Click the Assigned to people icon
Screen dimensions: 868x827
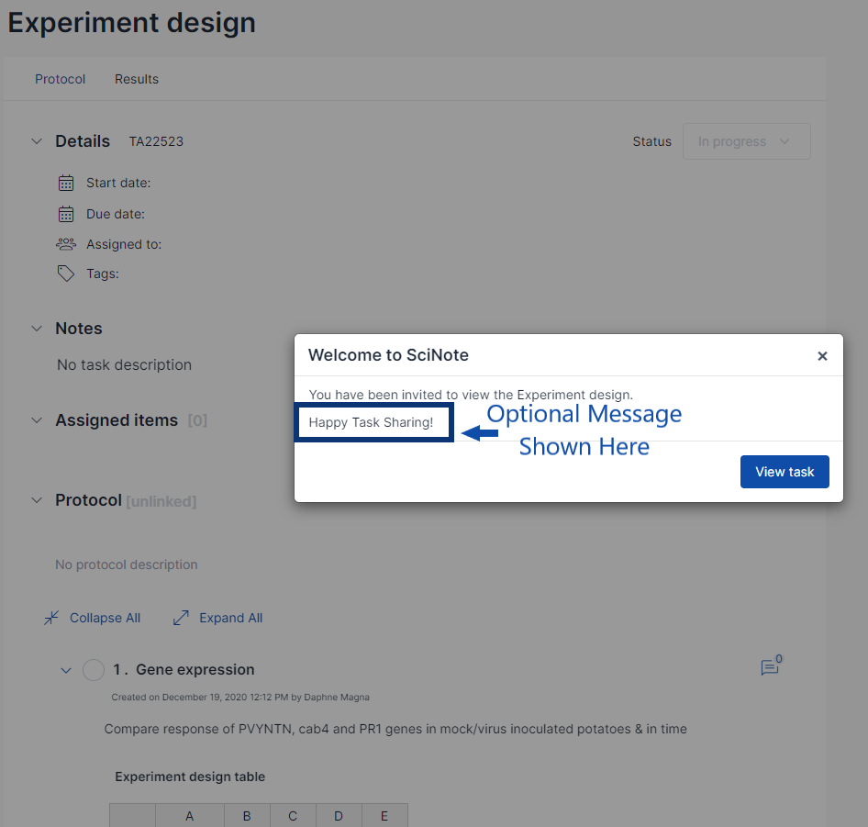[66, 244]
